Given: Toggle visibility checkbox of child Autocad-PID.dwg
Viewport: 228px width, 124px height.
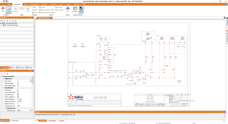Looking at the screenshot, I should tap(4, 25).
